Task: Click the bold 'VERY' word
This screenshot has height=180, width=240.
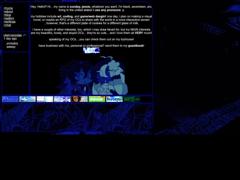Action: point(139,33)
